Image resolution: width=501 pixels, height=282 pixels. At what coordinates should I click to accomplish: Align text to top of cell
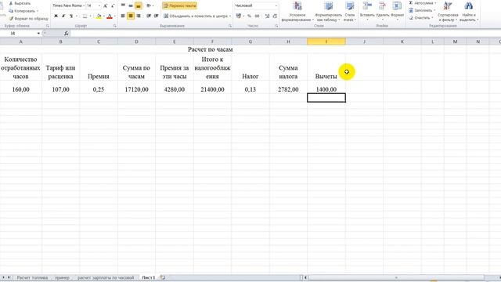[123, 5]
